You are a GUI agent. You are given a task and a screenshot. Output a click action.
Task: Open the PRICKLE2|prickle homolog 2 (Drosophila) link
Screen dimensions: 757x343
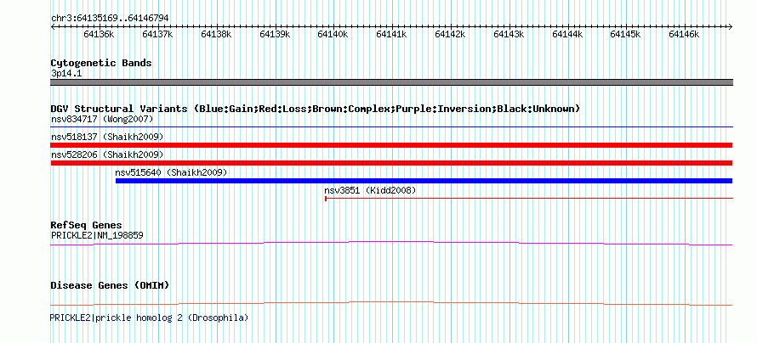point(149,318)
